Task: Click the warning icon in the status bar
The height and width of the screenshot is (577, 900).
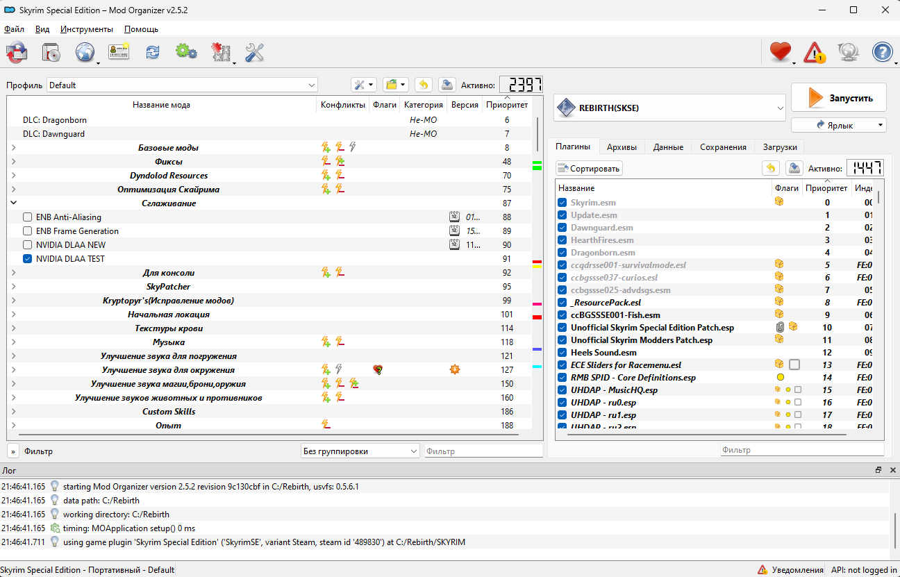Action: click(x=762, y=570)
